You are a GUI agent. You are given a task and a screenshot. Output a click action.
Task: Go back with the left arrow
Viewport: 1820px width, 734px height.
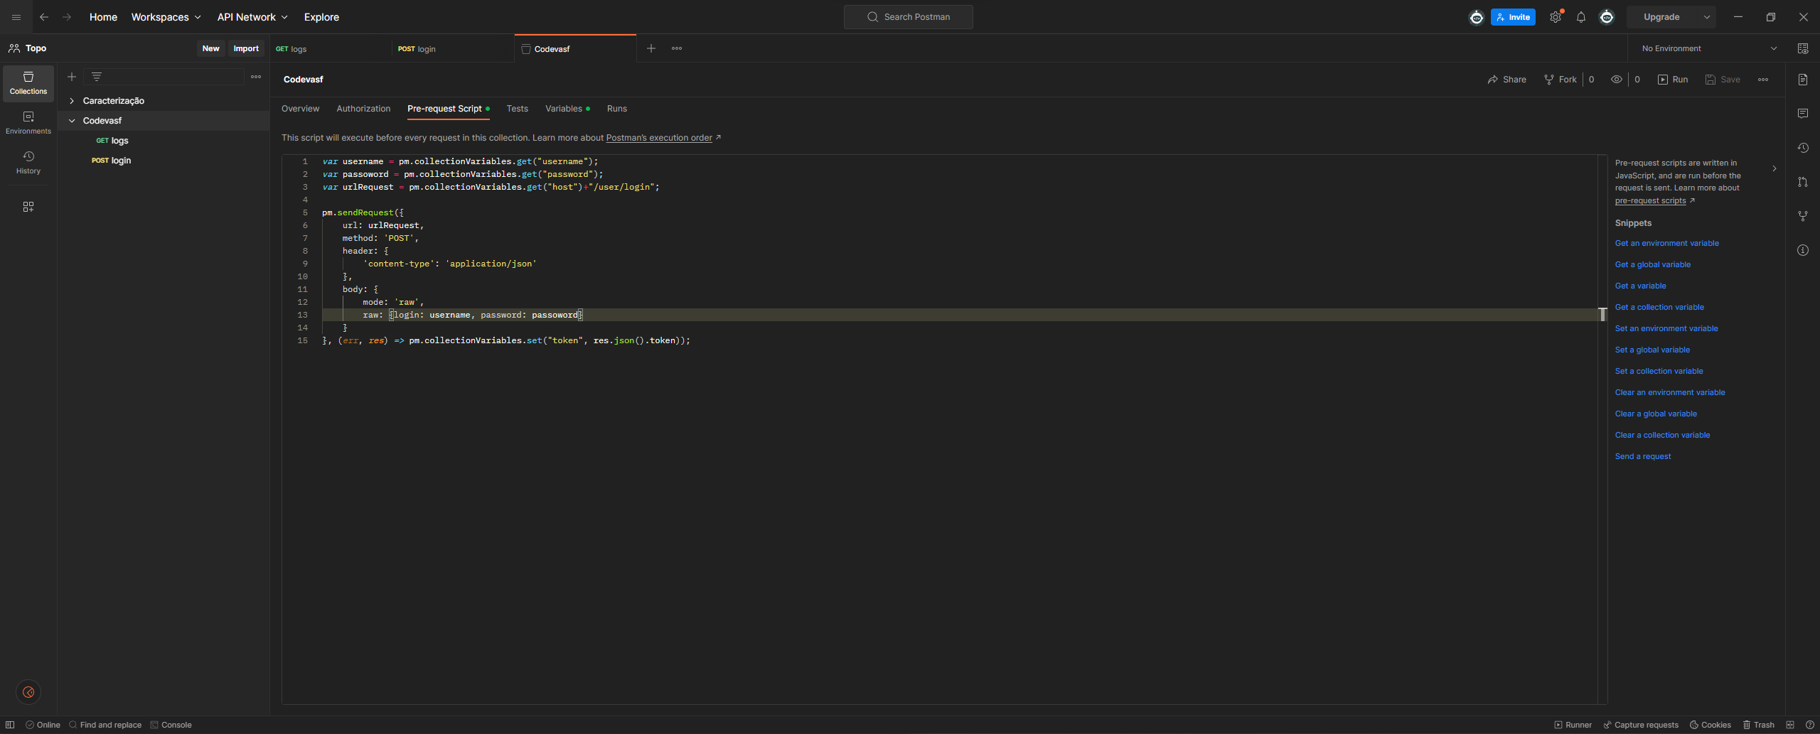(44, 17)
